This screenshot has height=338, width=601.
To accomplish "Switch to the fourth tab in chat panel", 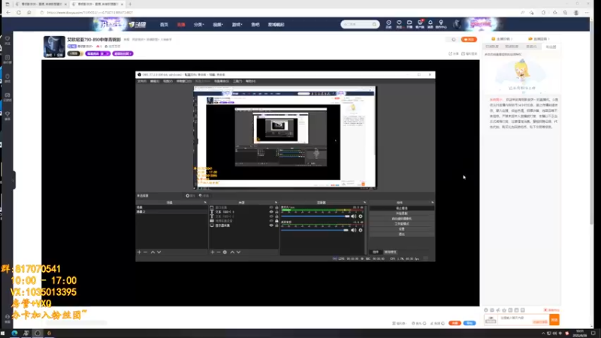I will point(551,47).
